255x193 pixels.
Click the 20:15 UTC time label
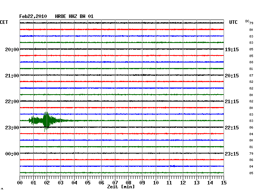point(232,76)
